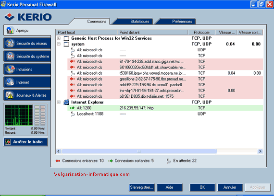Image resolution: width=274 pixels, height=196 pixels.
Task: Click the Internet globe icon
Action: (10, 82)
